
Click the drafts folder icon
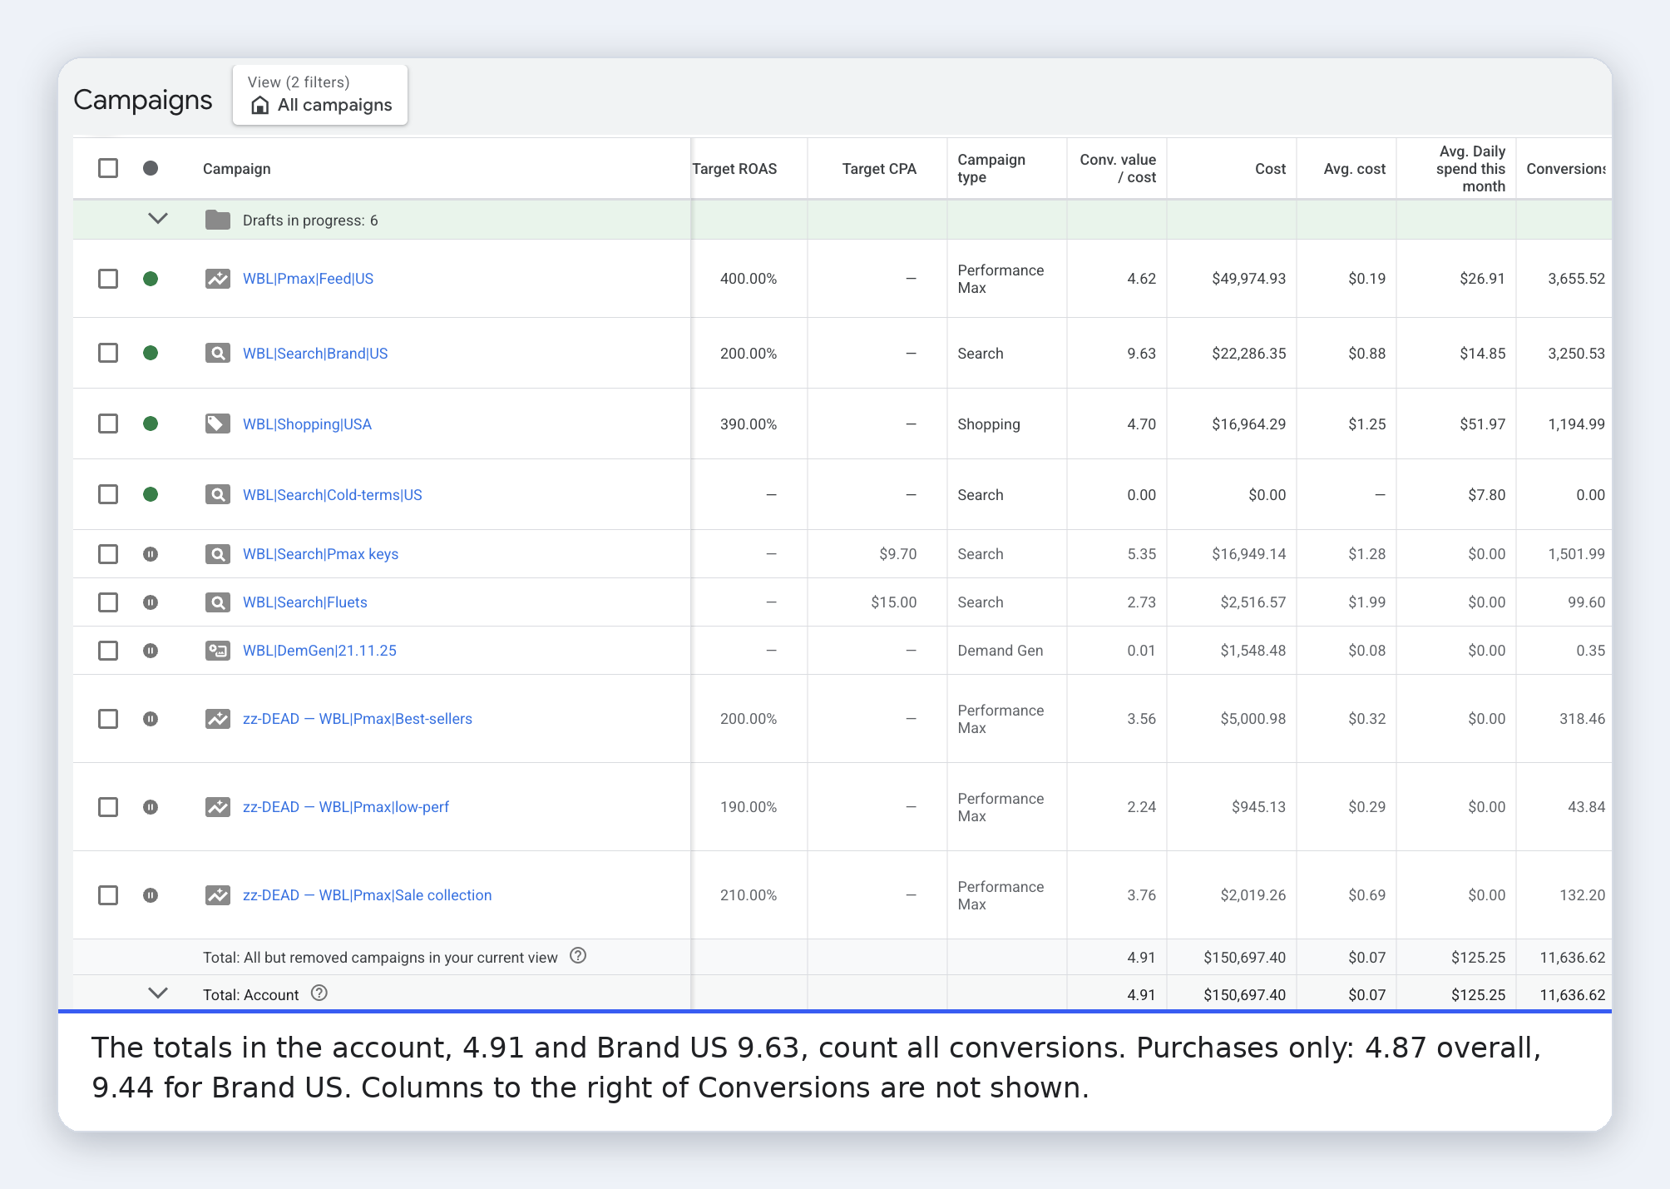point(218,220)
